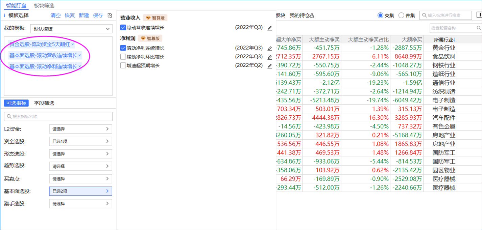482x230 pixels.
Task: Check 滚动净利环比增长 checkbox
Action: [x=123, y=57]
